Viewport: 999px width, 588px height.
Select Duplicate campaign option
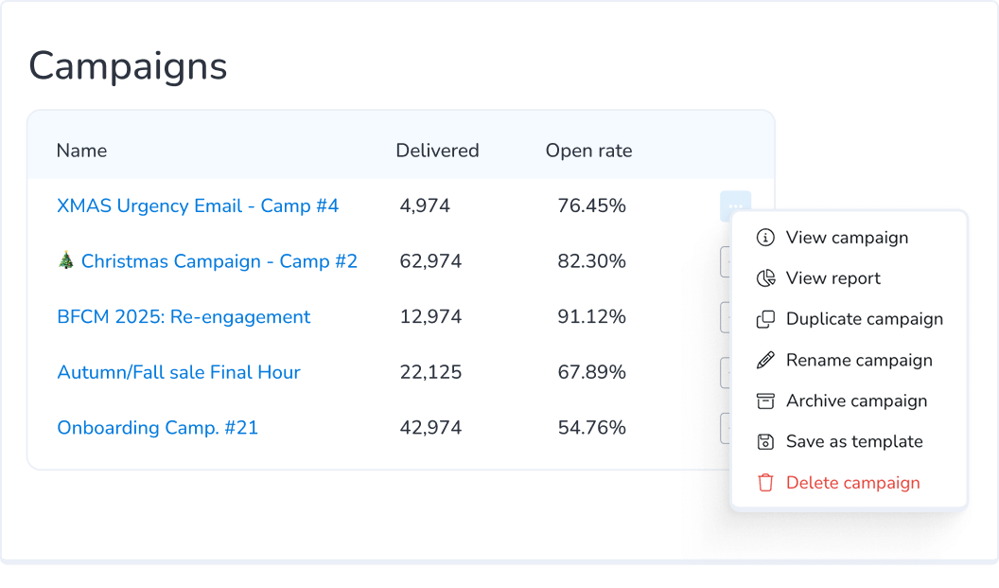coord(864,319)
